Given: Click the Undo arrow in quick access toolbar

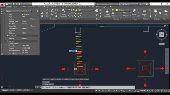Looking at the screenshot, I should pyautogui.click(x=22, y=4).
